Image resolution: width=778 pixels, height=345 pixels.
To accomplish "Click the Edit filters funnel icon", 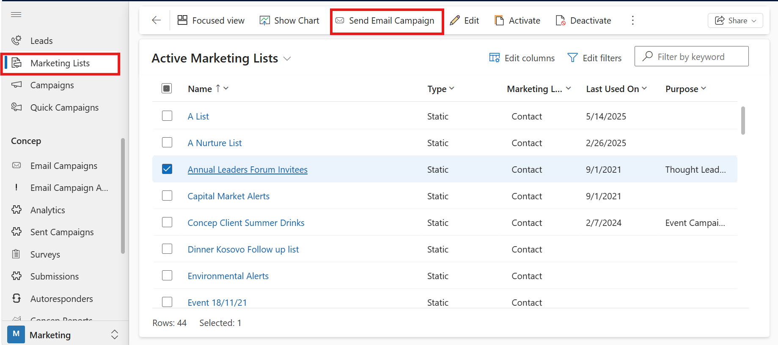I will pyautogui.click(x=572, y=58).
